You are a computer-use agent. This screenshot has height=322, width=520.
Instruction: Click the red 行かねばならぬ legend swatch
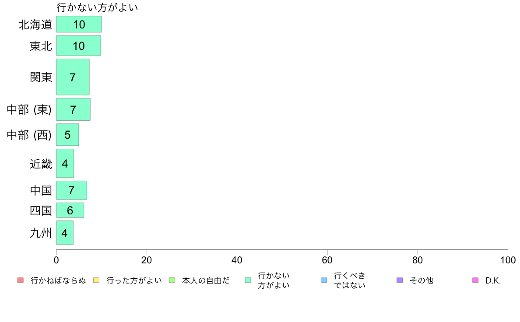click(21, 280)
